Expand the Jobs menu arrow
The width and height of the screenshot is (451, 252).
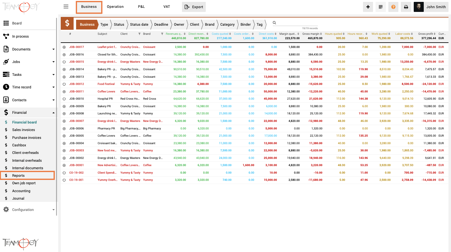tap(54, 62)
